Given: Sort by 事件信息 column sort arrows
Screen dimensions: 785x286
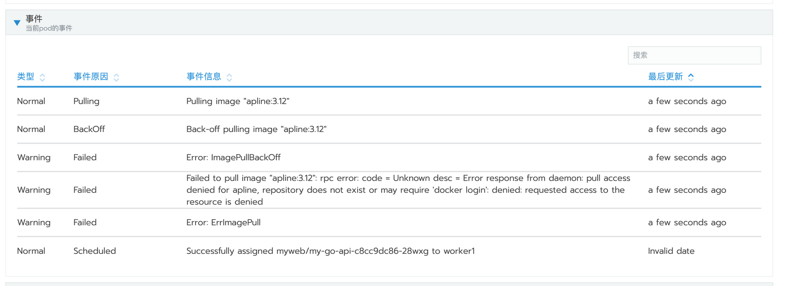Looking at the screenshot, I should point(229,77).
